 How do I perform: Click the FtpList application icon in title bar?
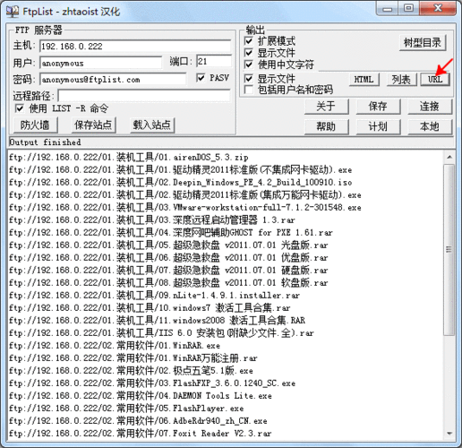[x=13, y=12]
